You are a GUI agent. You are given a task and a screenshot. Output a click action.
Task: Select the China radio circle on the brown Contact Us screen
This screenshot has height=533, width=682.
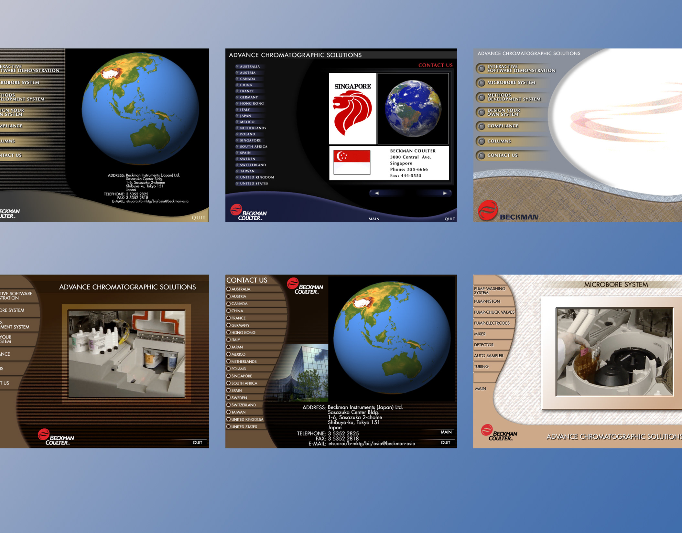click(228, 311)
